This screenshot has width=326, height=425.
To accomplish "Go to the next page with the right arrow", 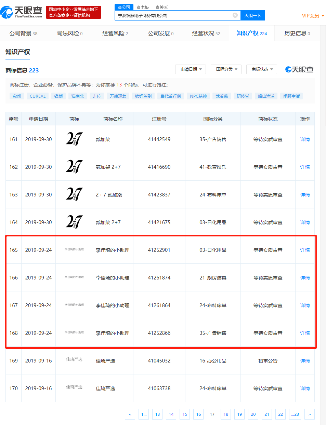I will (x=309, y=414).
